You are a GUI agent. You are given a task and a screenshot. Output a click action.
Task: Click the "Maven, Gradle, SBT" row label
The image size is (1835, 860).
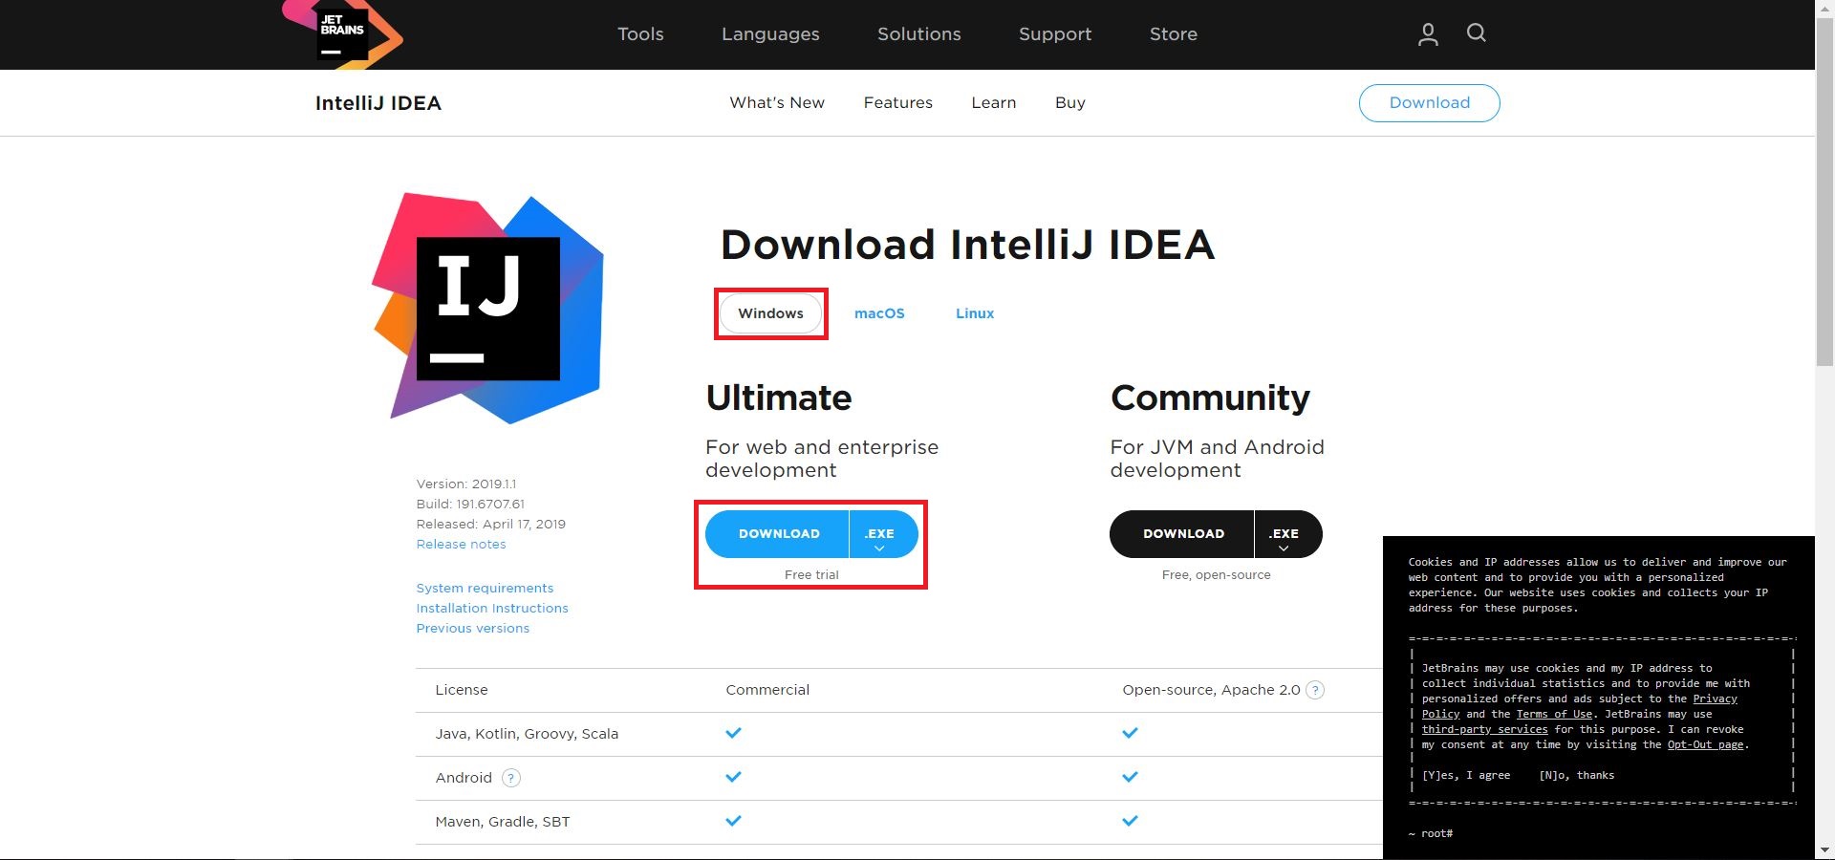coord(502,822)
